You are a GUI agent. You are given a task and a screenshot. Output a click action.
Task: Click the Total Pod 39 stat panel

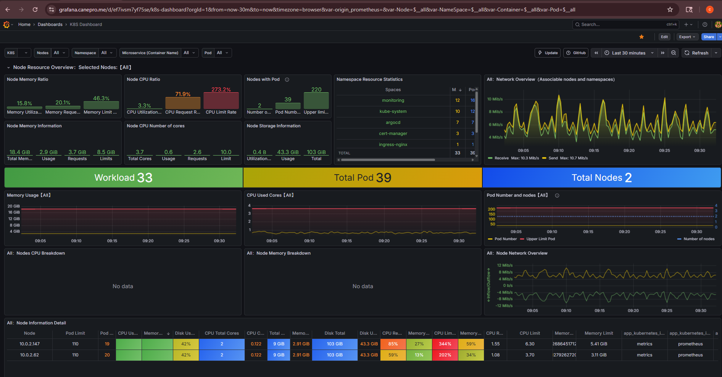coord(363,178)
